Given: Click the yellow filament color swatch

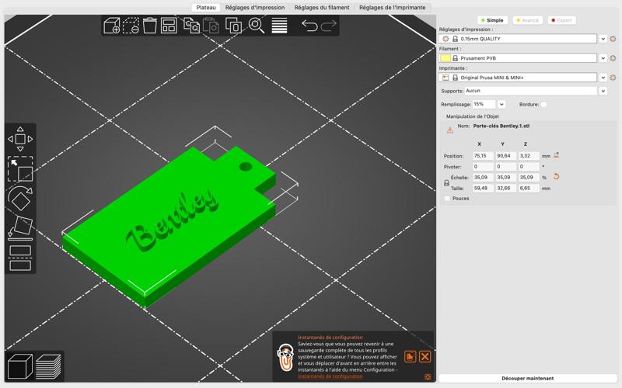Looking at the screenshot, I should [x=446, y=58].
